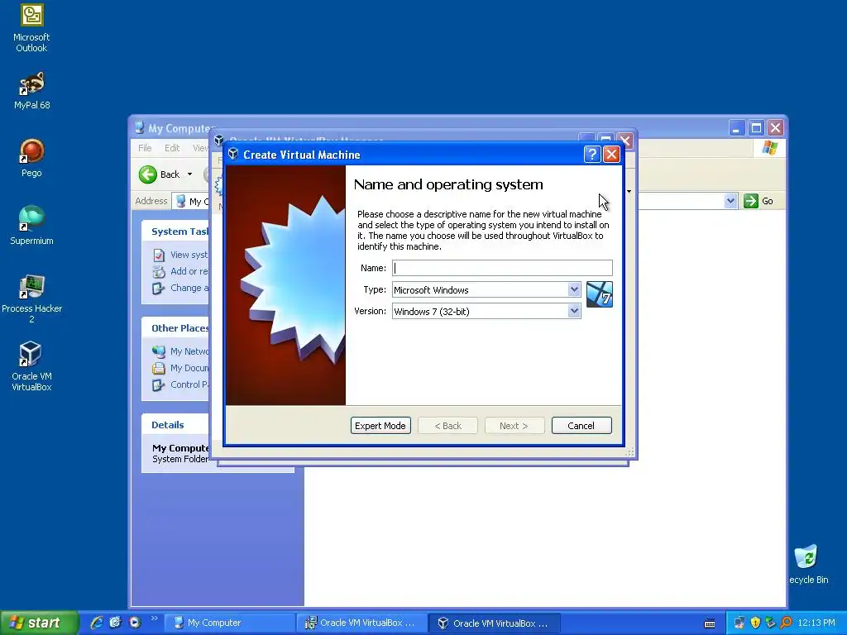Click the yellow security shield tray icon

pyautogui.click(x=755, y=623)
